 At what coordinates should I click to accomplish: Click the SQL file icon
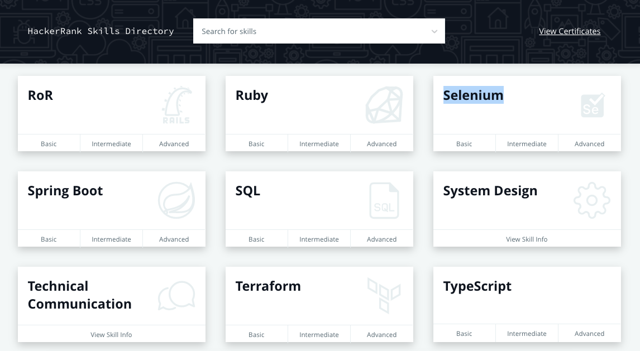click(384, 200)
